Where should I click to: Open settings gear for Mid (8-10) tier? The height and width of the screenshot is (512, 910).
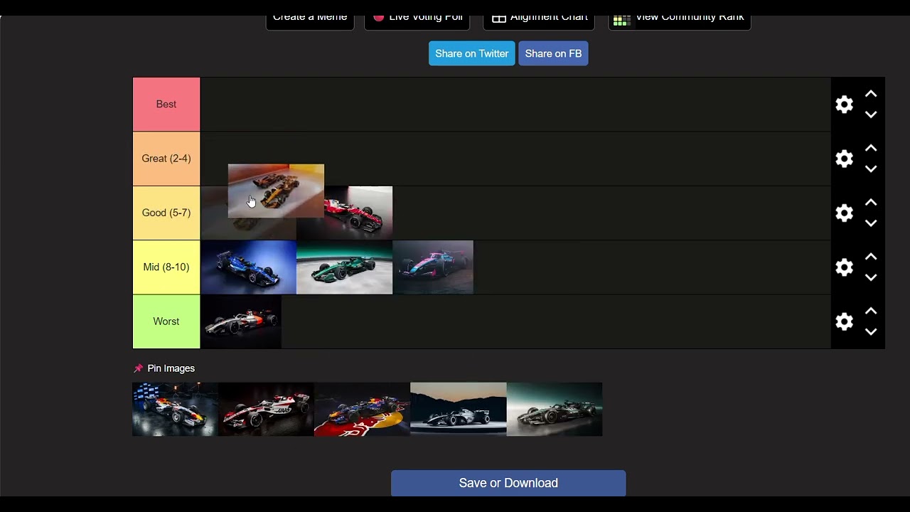(x=844, y=267)
